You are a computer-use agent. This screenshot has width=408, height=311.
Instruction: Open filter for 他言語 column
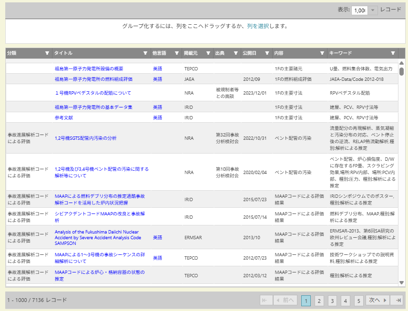(177, 53)
